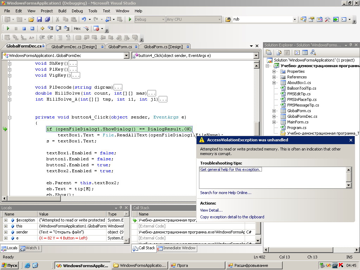360x270 pixels.
Task: Open the button4_Click member dropdown
Action: pyautogui.click(x=256, y=56)
